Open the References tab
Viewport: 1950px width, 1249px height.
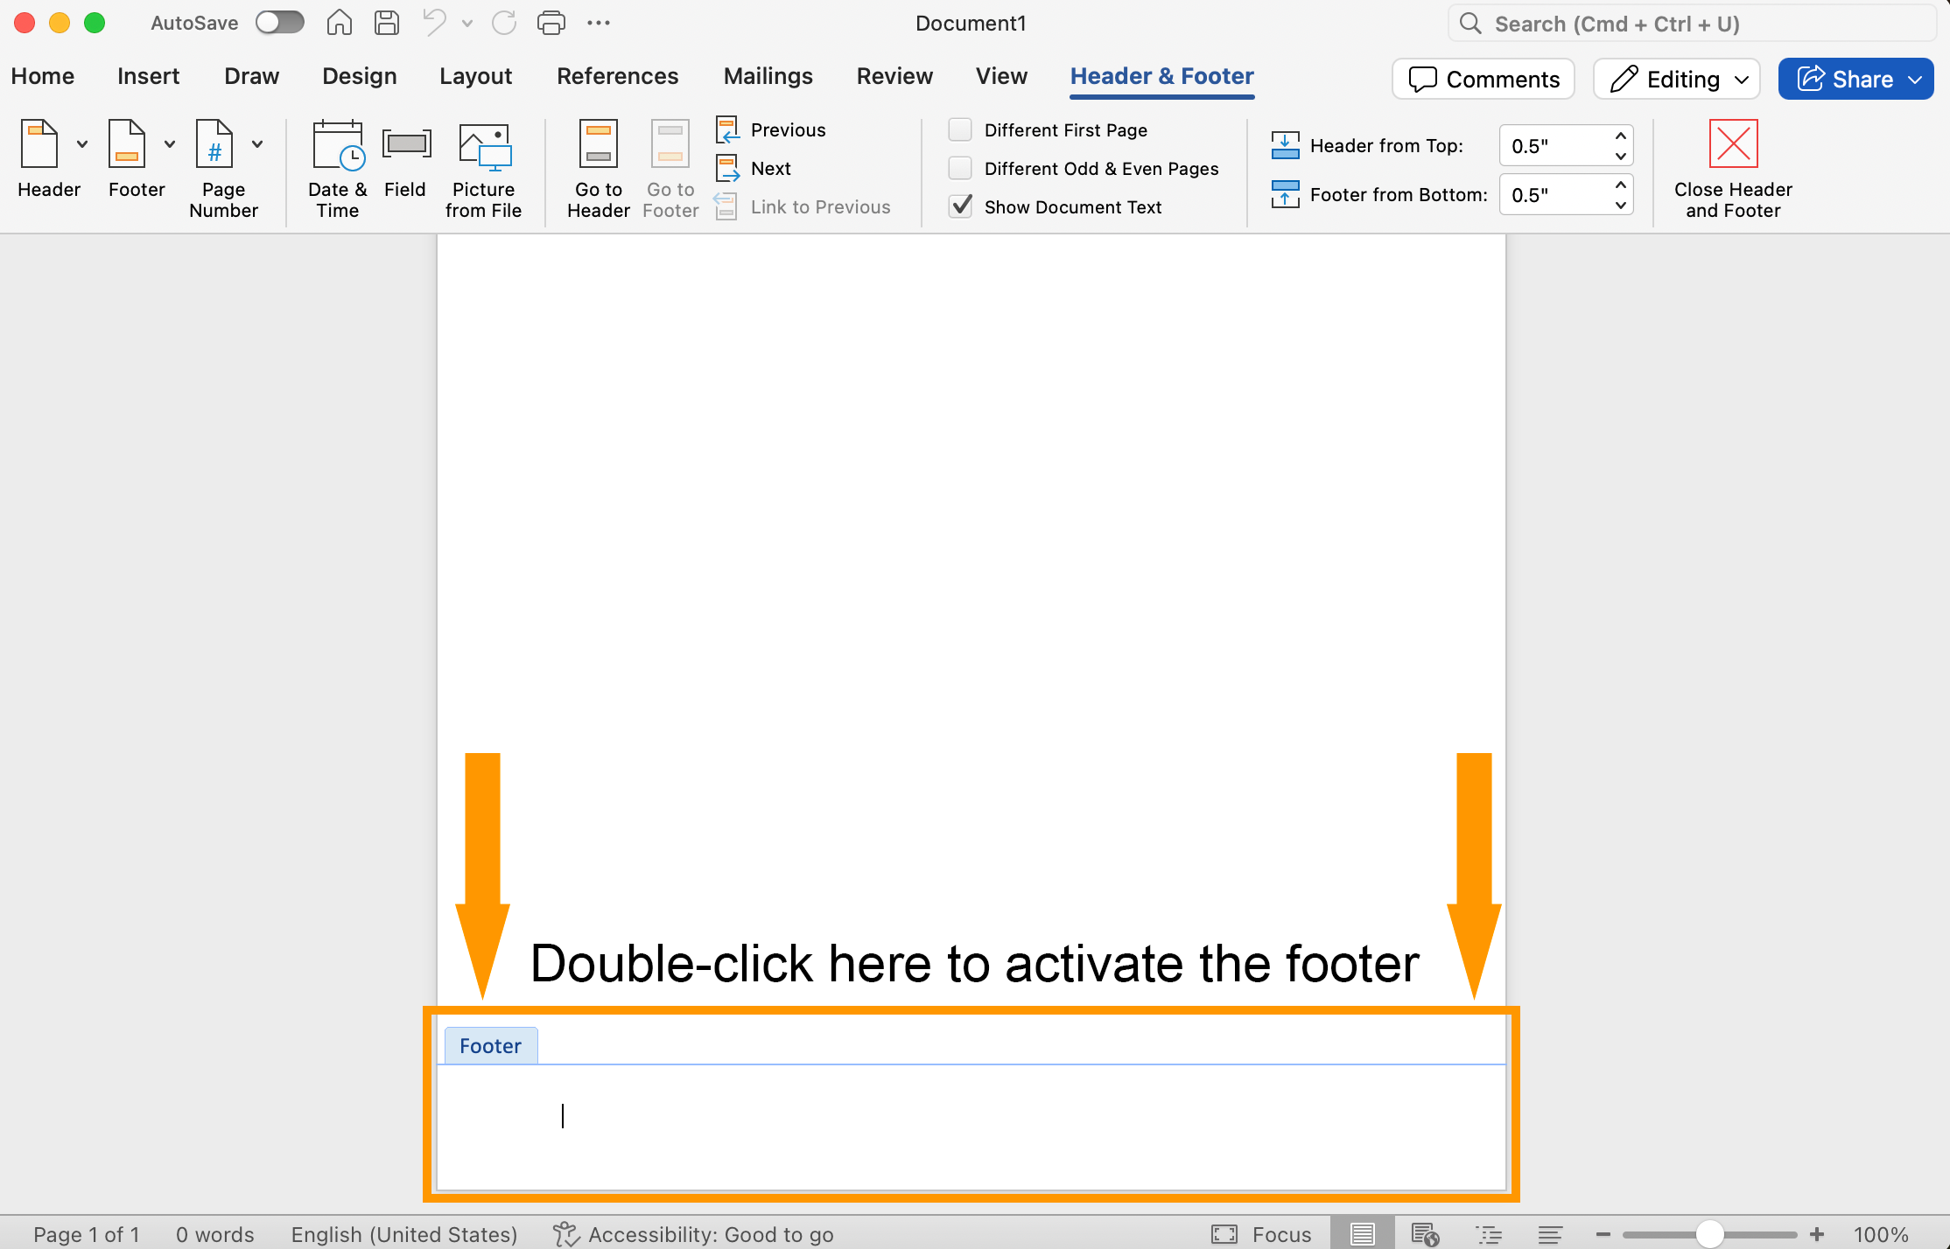[x=617, y=76]
